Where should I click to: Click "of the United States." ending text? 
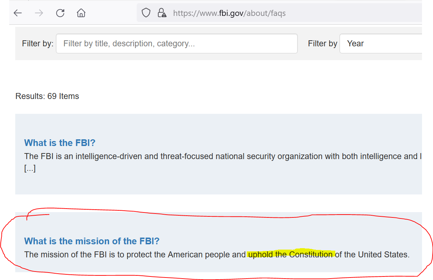[x=372, y=255]
